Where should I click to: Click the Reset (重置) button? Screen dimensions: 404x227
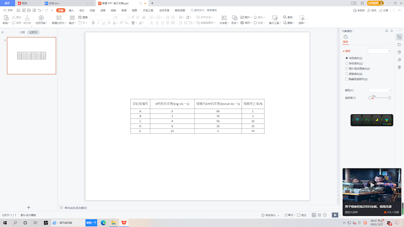click(x=83, y=17)
